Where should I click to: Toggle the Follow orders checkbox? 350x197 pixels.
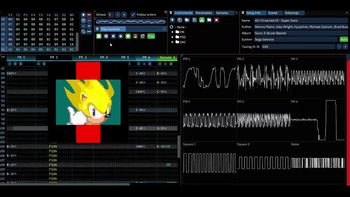(x=133, y=15)
